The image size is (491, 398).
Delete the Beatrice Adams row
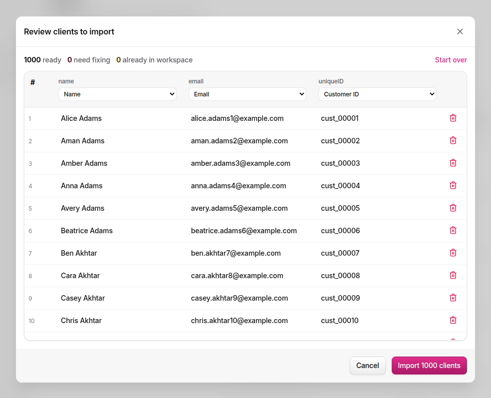coord(453,231)
